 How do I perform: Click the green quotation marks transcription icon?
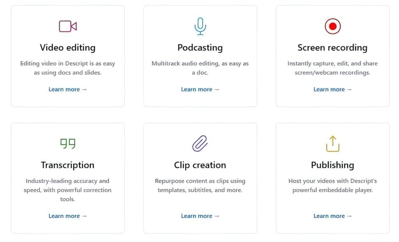point(68,144)
